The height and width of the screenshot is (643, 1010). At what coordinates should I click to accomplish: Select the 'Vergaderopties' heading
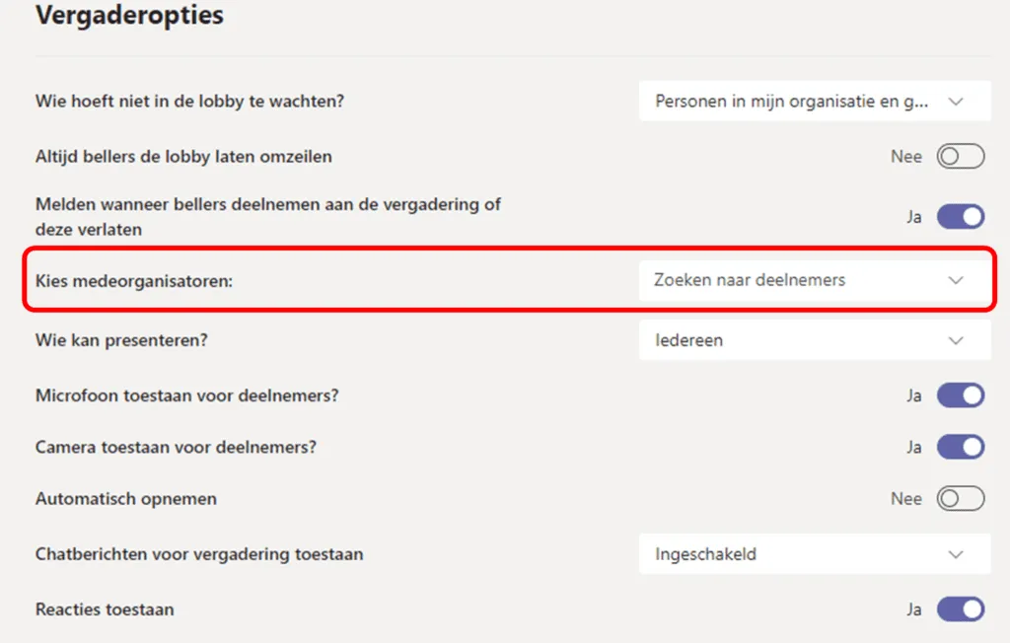click(x=130, y=15)
